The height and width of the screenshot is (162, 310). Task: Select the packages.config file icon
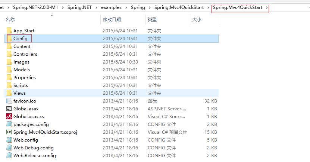tap(9, 124)
